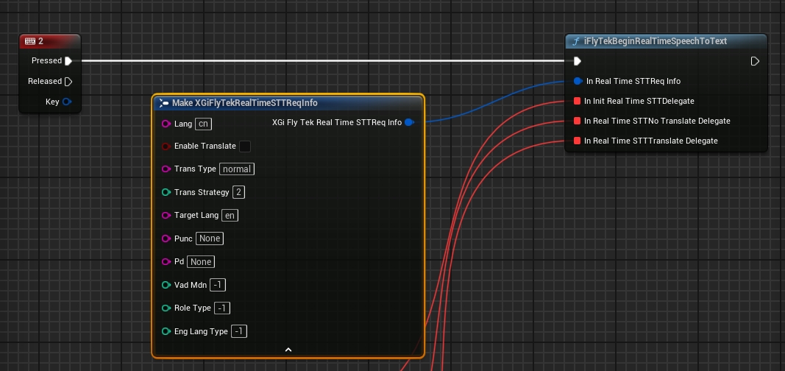Click the Pd input pin
This screenshot has height=371, width=785.
(166, 262)
